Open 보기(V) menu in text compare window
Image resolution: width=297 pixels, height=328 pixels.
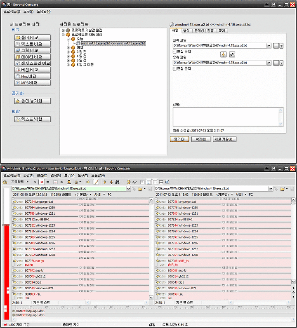(69, 175)
